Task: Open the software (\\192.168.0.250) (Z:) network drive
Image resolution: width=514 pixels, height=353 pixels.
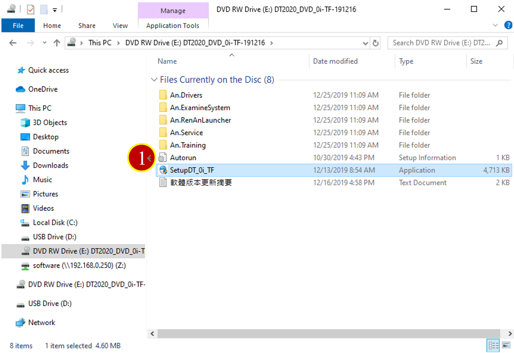Action: 79,266
